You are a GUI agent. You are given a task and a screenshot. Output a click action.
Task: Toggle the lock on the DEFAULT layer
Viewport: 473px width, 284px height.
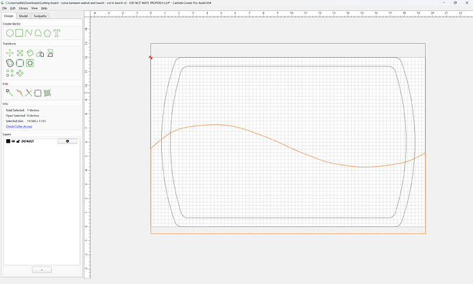(18, 141)
